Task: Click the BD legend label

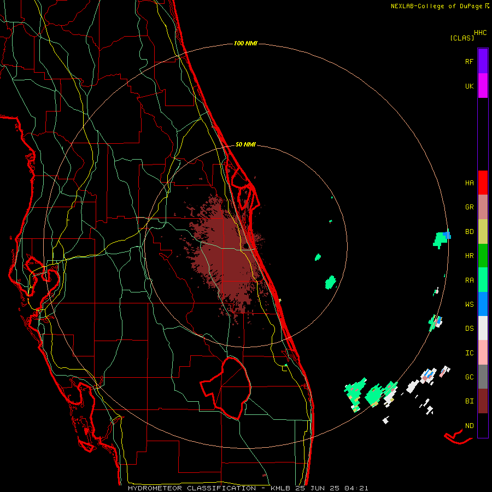Action: [469, 232]
